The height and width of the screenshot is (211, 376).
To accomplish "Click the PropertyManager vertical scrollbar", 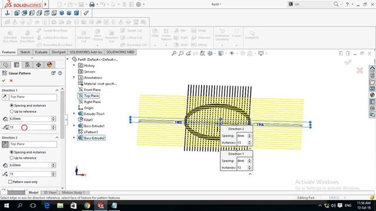I will point(62,115).
